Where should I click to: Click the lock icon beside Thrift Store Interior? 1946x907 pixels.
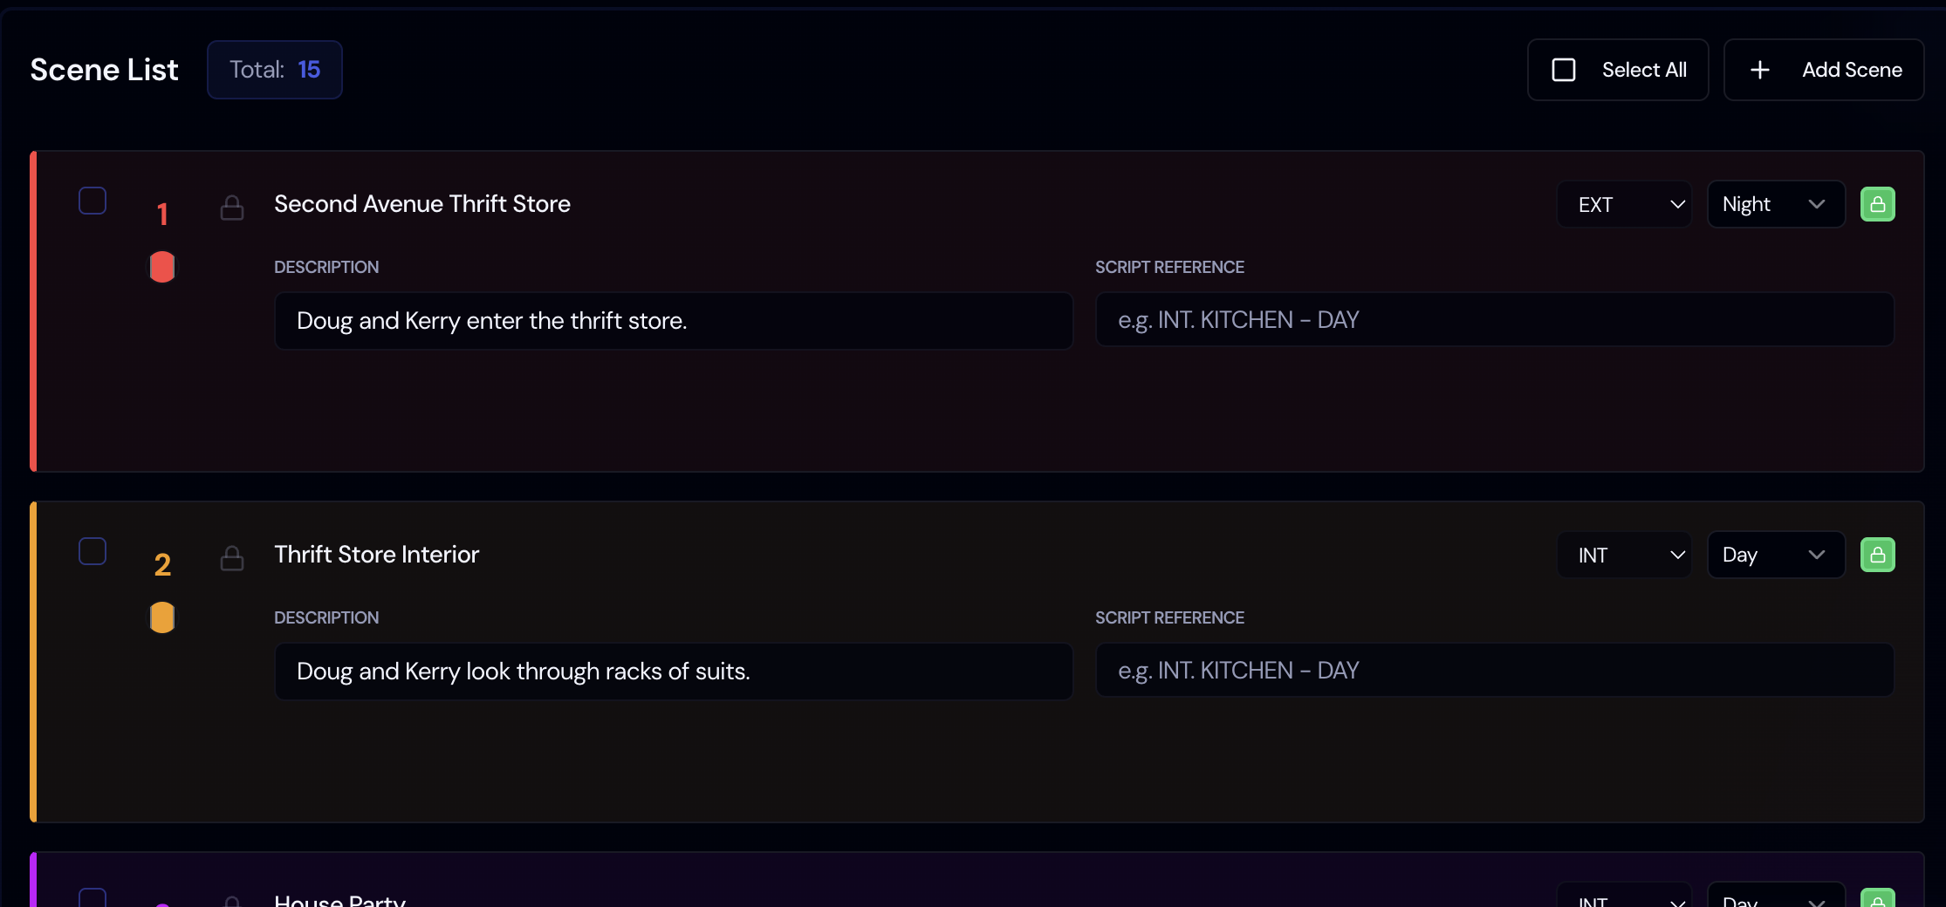232,559
